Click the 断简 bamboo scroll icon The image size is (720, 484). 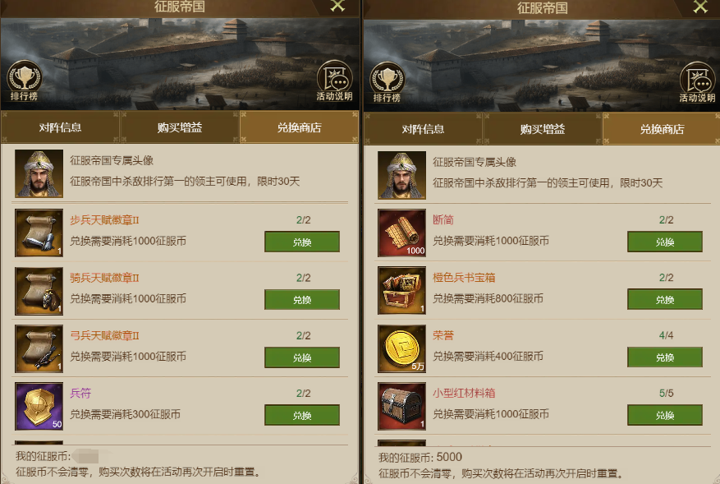[x=401, y=233]
